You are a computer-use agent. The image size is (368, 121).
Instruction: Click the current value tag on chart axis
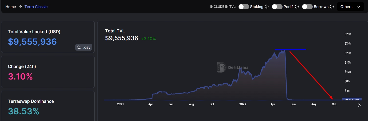(x=352, y=100)
